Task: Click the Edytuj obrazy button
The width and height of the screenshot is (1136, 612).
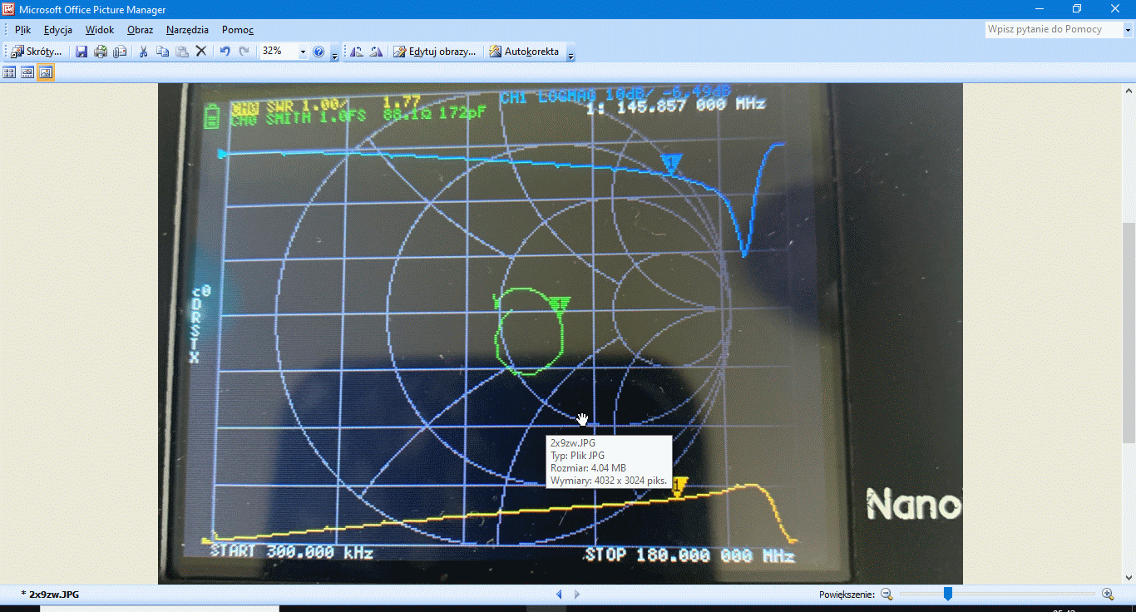Action: coord(436,52)
